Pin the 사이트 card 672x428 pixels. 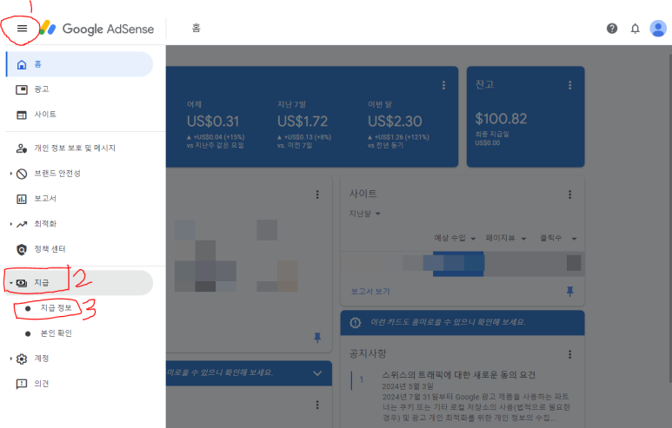(570, 292)
